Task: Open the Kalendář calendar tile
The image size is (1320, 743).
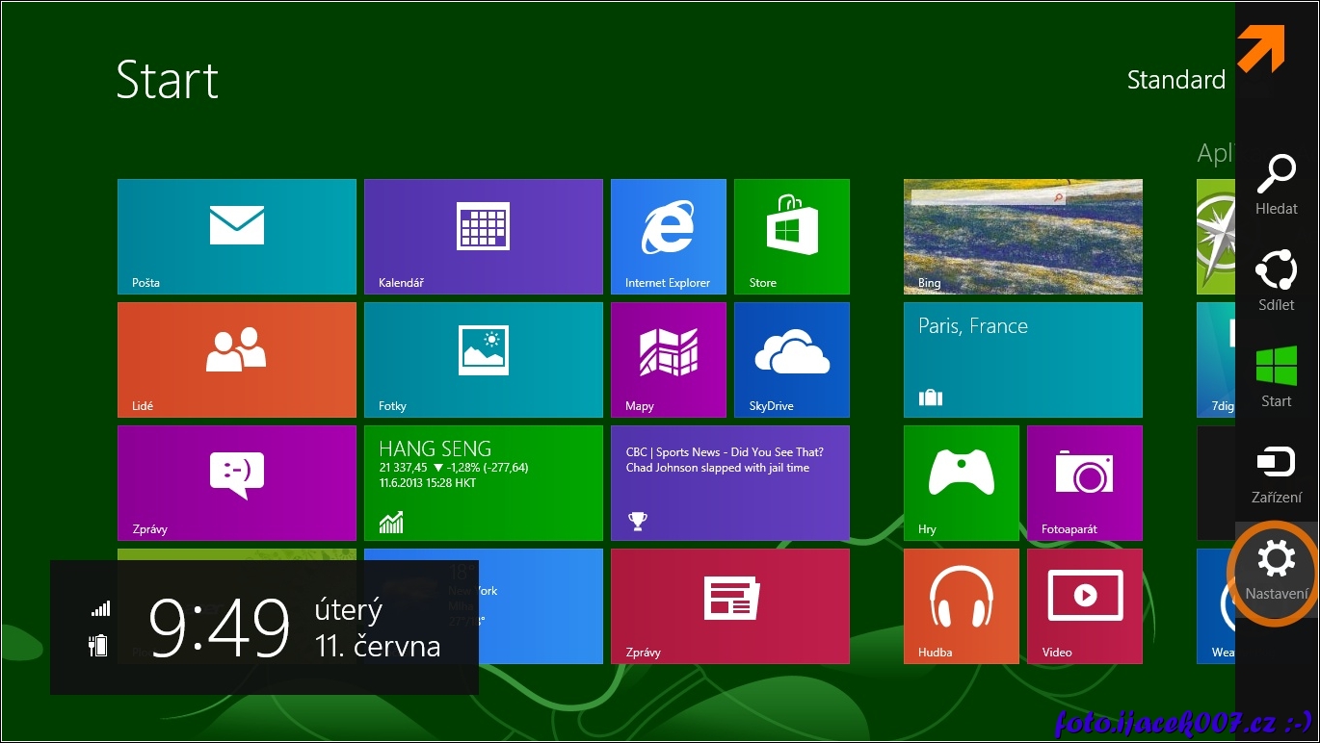Action: click(483, 236)
